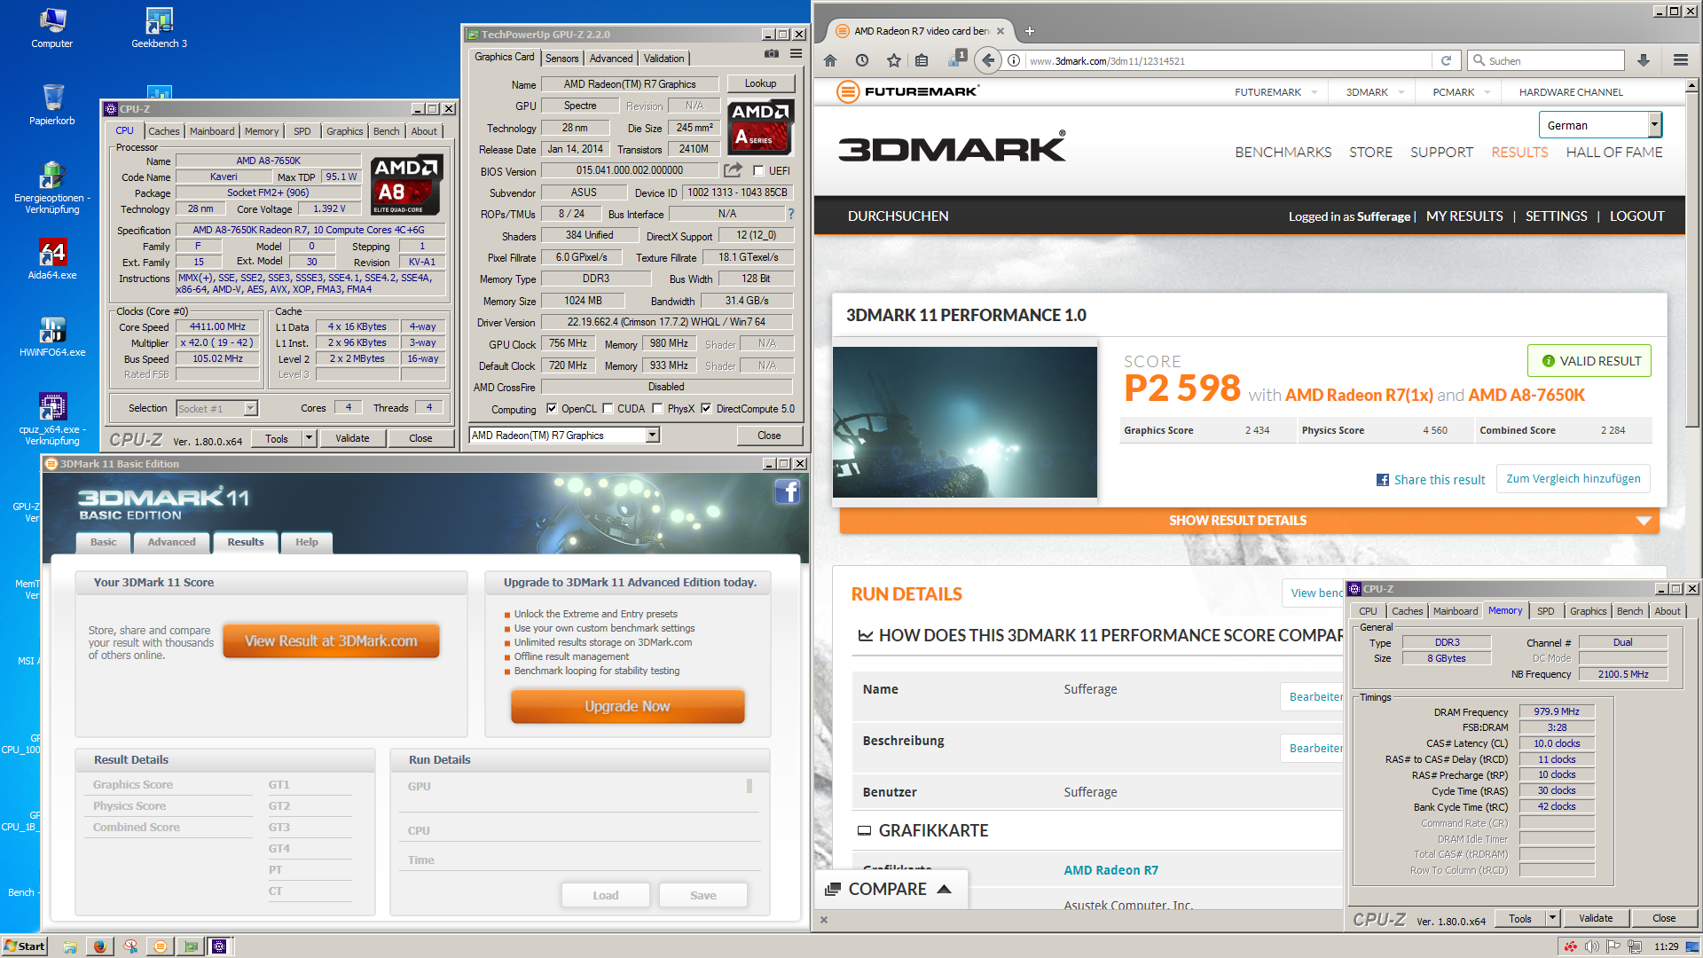This screenshot has width=1703, height=958.
Task: Toggle the DirectCompute 5.0 checkbox
Action: 706,409
